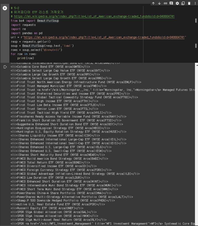The width and height of the screenshot is (198, 226).
Task: Click output row 'iShares Short Maturity Bond ETF'
Action: click(58, 155)
